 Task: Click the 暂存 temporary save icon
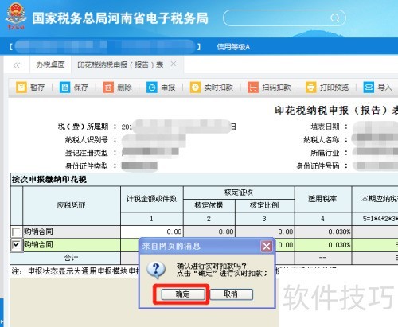coord(21,88)
